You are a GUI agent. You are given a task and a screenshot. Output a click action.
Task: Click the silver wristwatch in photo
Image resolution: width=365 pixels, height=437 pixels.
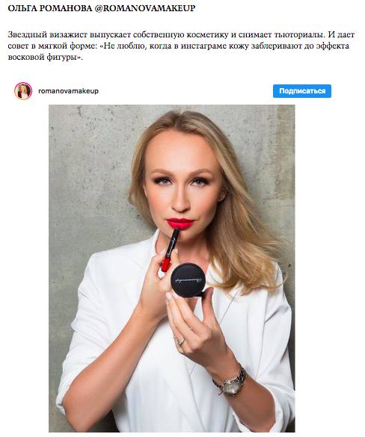point(231,382)
